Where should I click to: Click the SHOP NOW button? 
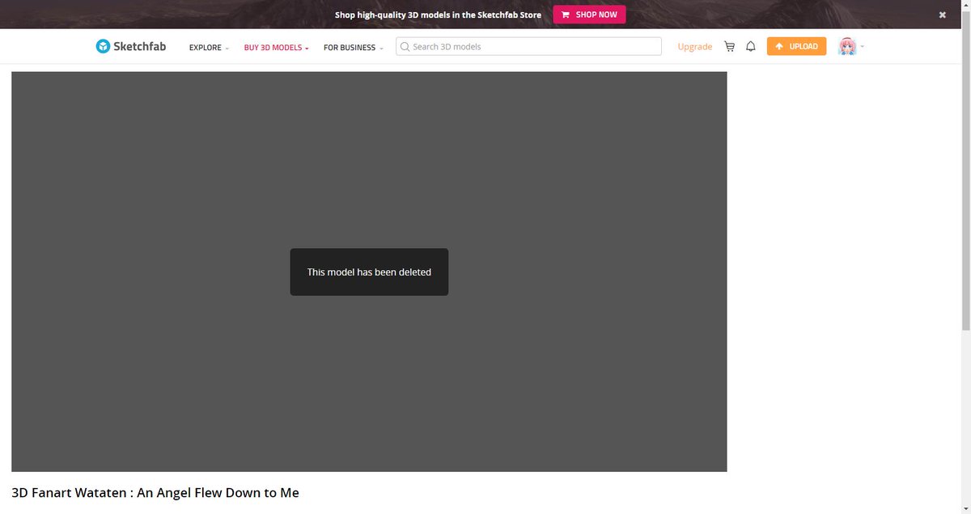[589, 15]
